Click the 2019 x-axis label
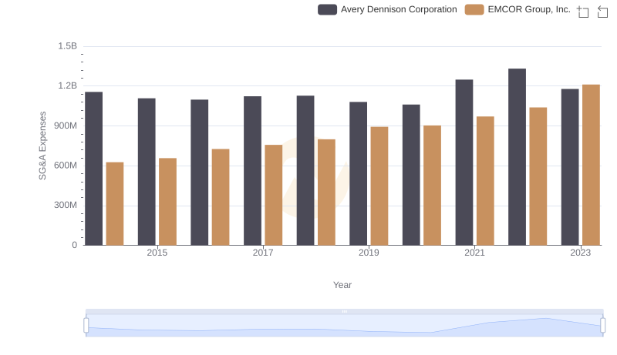 click(369, 253)
